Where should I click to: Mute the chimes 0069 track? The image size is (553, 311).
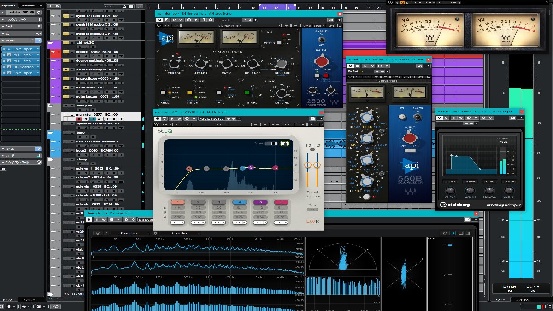click(65, 52)
